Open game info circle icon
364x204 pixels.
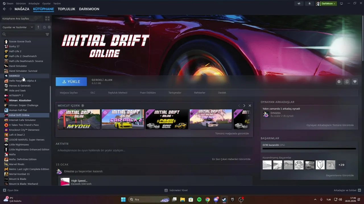point(347,82)
